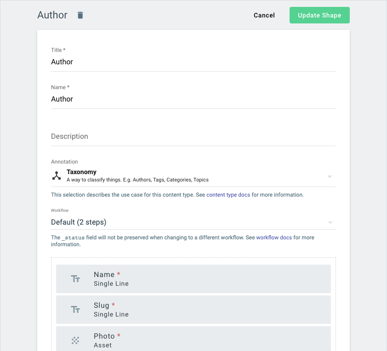Click the Taxonomy annotation tree icon

click(57, 175)
